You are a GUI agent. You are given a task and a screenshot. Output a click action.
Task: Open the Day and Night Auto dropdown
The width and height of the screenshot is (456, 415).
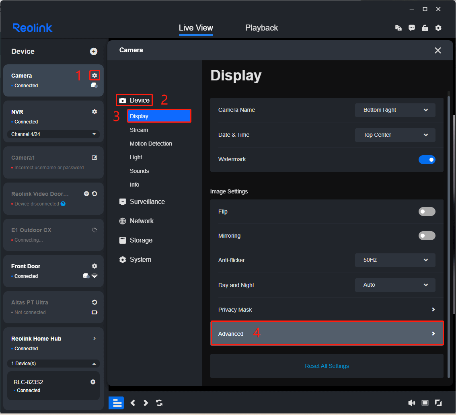coord(395,285)
